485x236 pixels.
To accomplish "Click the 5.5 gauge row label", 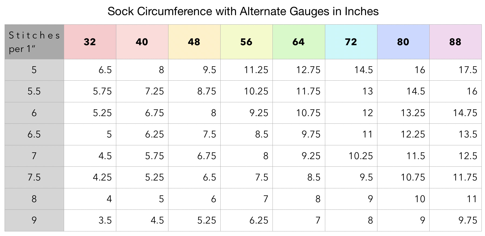I will coord(34,91).
